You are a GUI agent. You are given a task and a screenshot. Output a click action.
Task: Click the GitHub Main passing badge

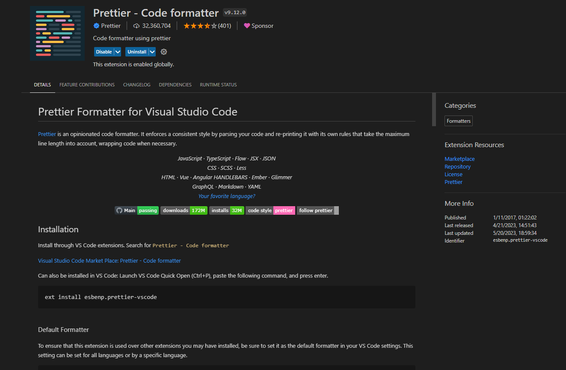(136, 210)
